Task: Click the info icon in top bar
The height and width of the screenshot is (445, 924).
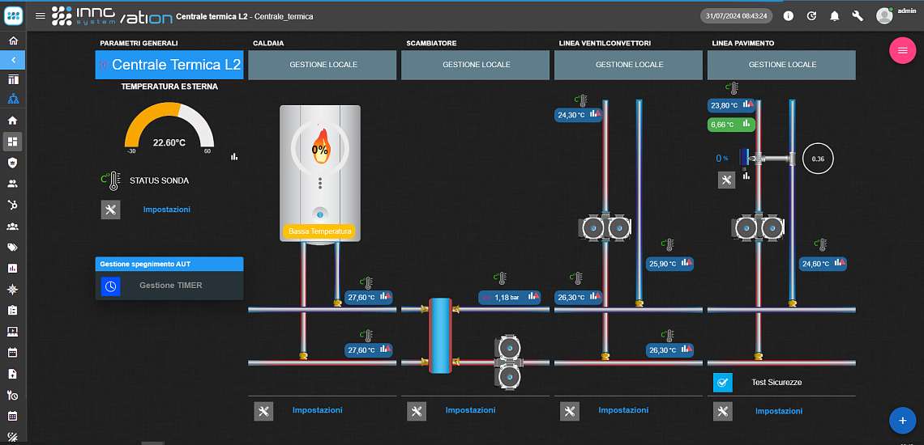Action: coord(789,16)
